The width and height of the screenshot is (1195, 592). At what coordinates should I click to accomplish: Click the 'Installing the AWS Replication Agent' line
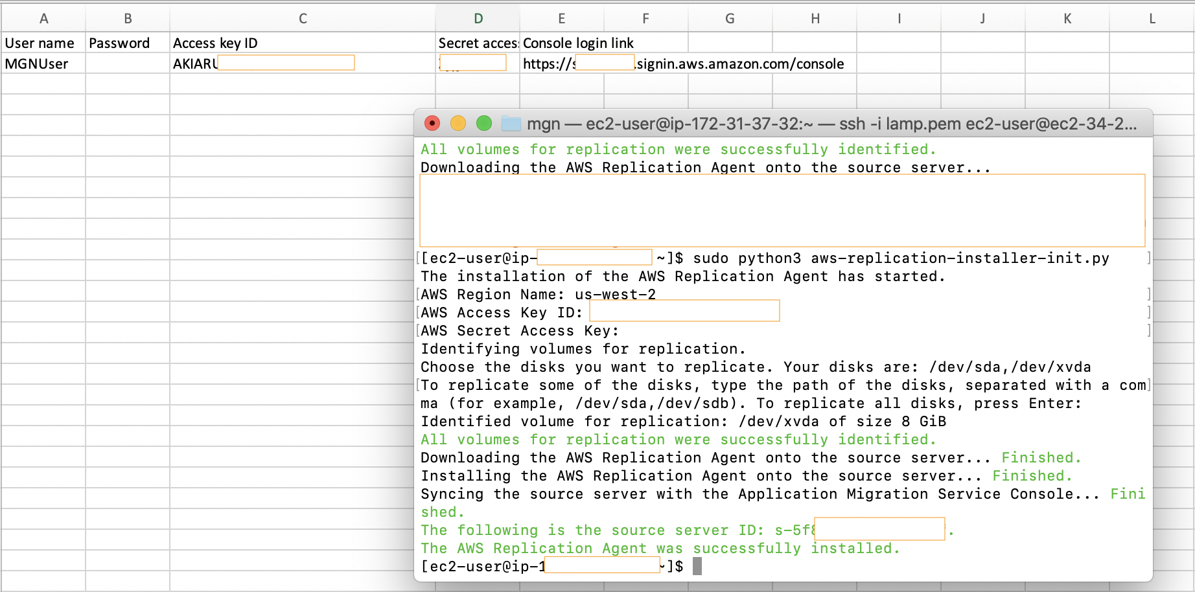(x=747, y=476)
